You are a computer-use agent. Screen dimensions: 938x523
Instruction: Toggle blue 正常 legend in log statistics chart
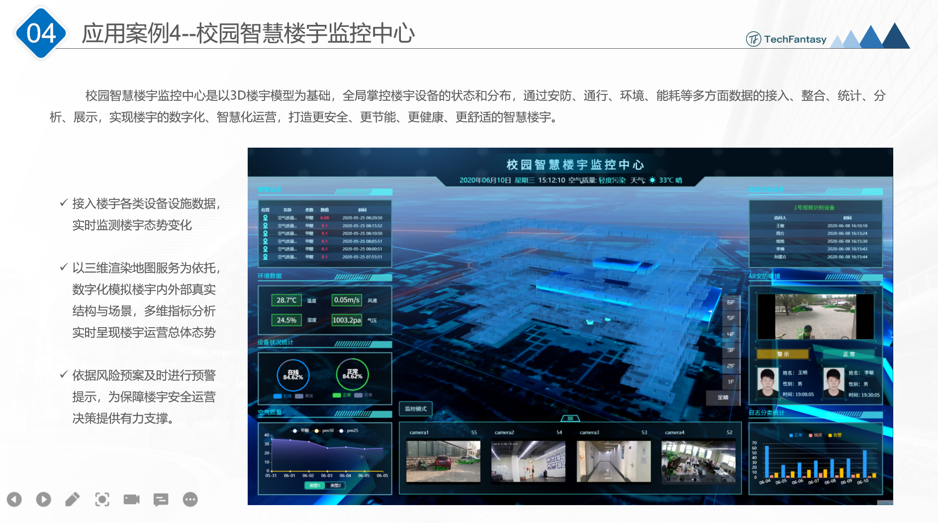[x=796, y=435]
